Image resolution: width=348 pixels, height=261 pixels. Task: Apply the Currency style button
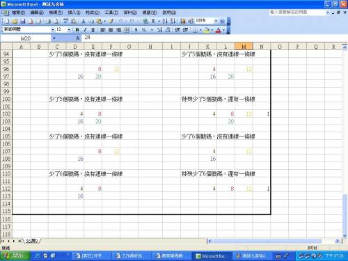pos(136,30)
